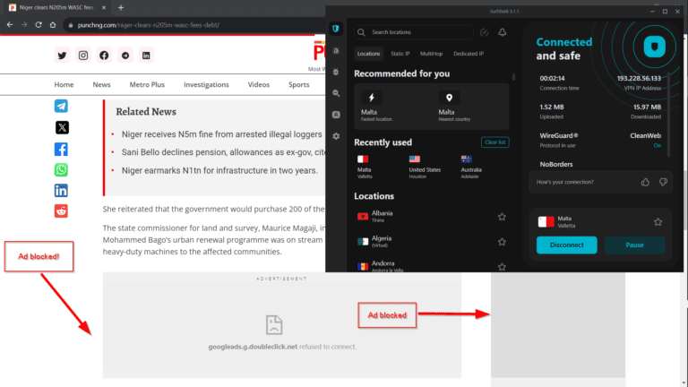Share article via Telegram side icon

click(x=61, y=107)
